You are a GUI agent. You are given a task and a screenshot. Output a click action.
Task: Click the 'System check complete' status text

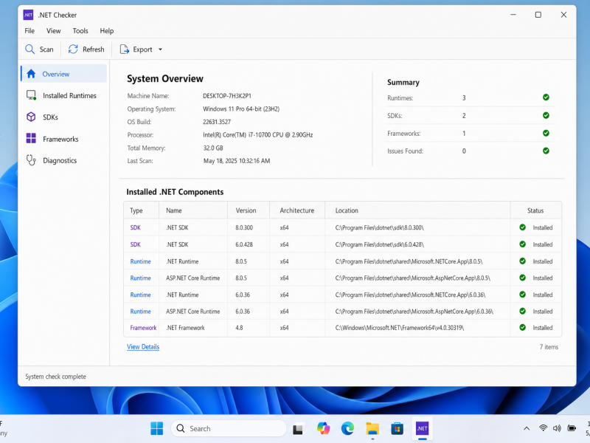point(56,377)
